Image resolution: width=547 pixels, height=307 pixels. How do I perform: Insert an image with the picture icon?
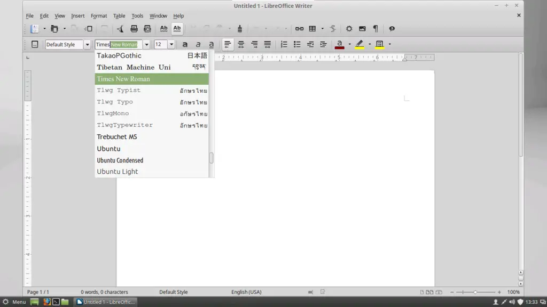click(363, 29)
